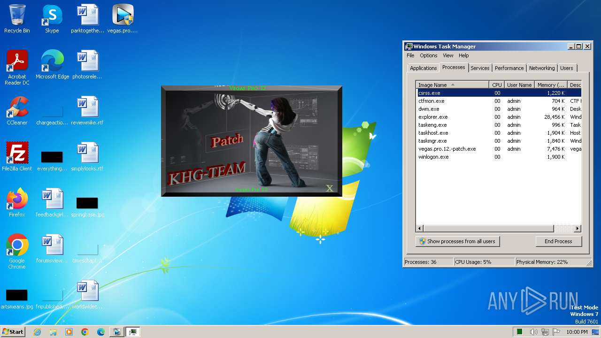Open the photosrele document icon
This screenshot has height=338, width=601.
87,65
